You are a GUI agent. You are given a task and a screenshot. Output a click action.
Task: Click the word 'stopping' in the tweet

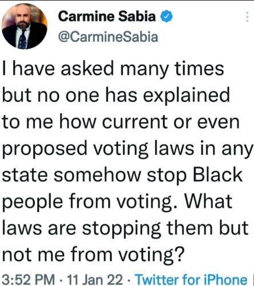(x=121, y=229)
